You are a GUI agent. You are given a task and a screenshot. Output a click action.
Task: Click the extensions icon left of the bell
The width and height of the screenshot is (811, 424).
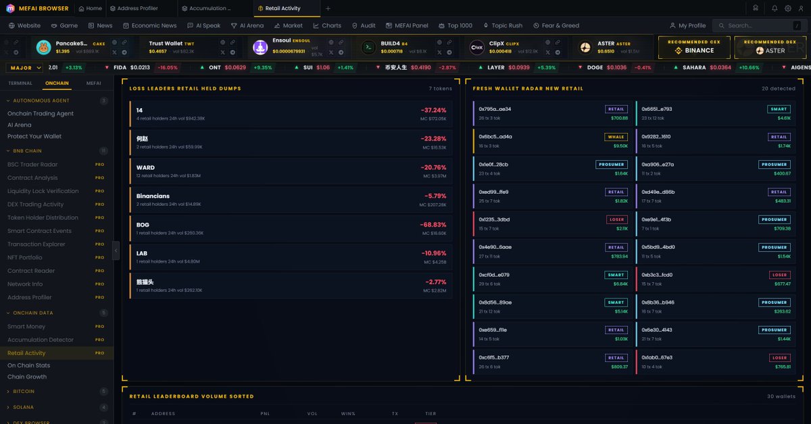click(757, 8)
